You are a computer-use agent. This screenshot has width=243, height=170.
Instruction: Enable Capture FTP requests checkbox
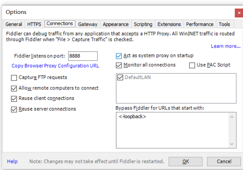pyautogui.click(x=14, y=78)
